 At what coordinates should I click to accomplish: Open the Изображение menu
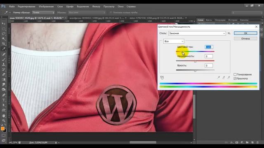click(46, 7)
